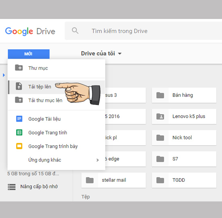
Task: Click the Nick tool folder icon
Action: [160, 138]
